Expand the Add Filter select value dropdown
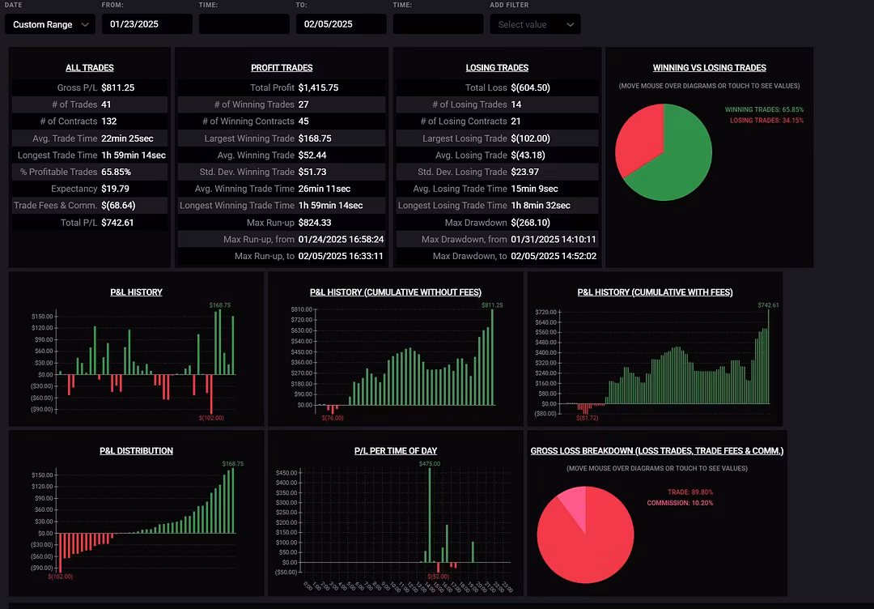The image size is (874, 609). [x=535, y=24]
